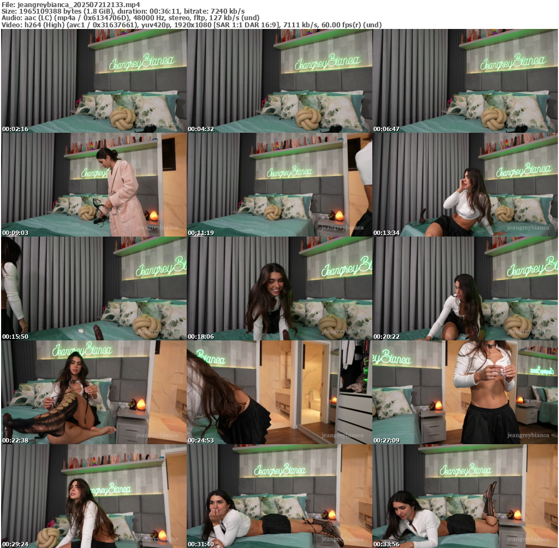The width and height of the screenshot is (559, 548).
Task: View the frame stamped 00:20:22
Action: pos(465,288)
